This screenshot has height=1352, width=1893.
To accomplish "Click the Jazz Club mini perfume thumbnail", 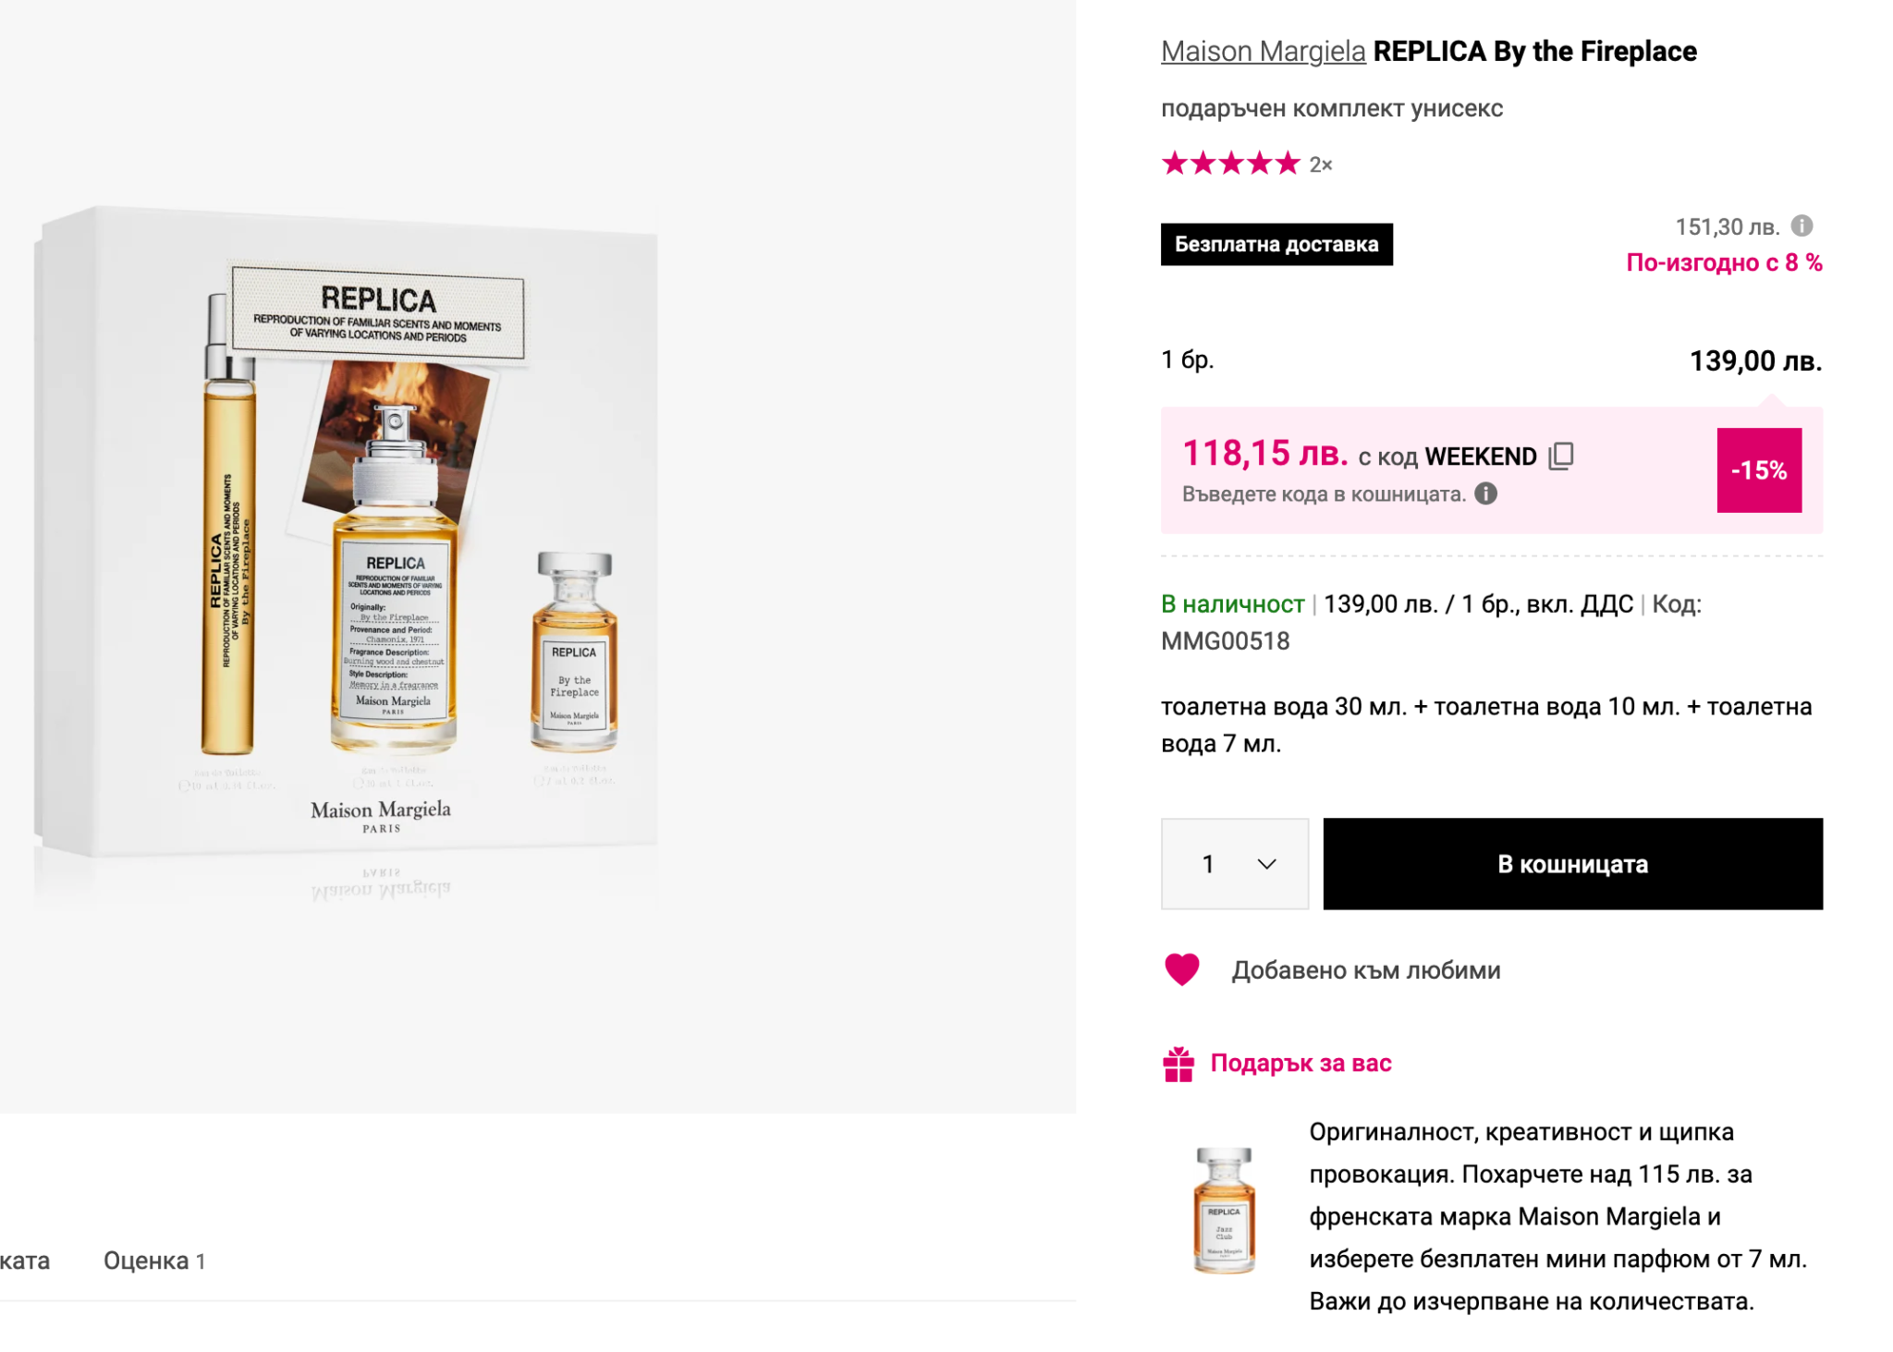I will tap(1225, 1211).
